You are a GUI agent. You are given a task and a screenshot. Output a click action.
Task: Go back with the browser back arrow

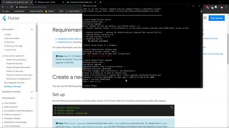[x=3, y=7]
